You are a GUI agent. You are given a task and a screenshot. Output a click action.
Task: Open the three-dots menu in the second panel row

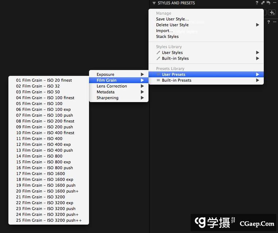(x=274, y=22)
